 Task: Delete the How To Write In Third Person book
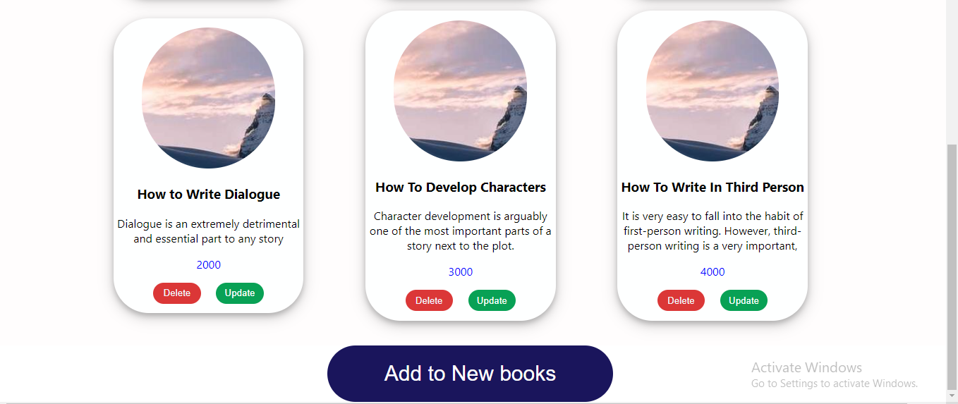click(x=681, y=300)
